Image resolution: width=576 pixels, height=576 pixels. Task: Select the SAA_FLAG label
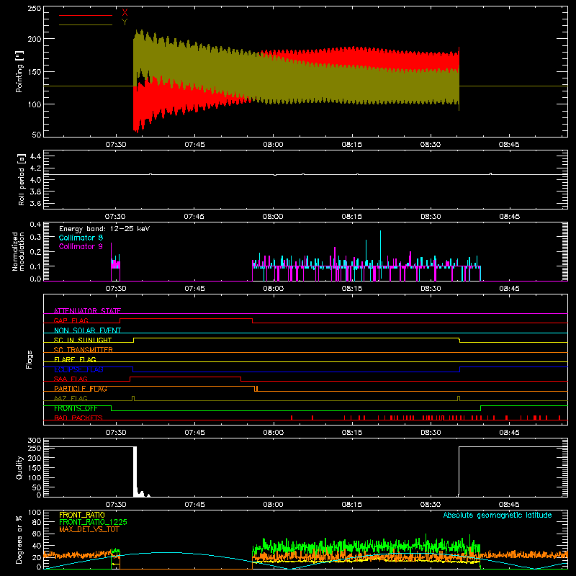(x=71, y=379)
